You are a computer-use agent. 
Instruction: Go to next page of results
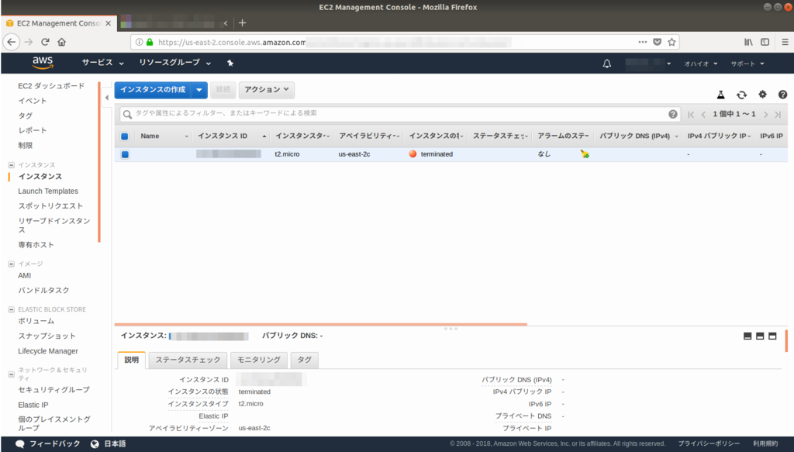pyautogui.click(x=765, y=115)
